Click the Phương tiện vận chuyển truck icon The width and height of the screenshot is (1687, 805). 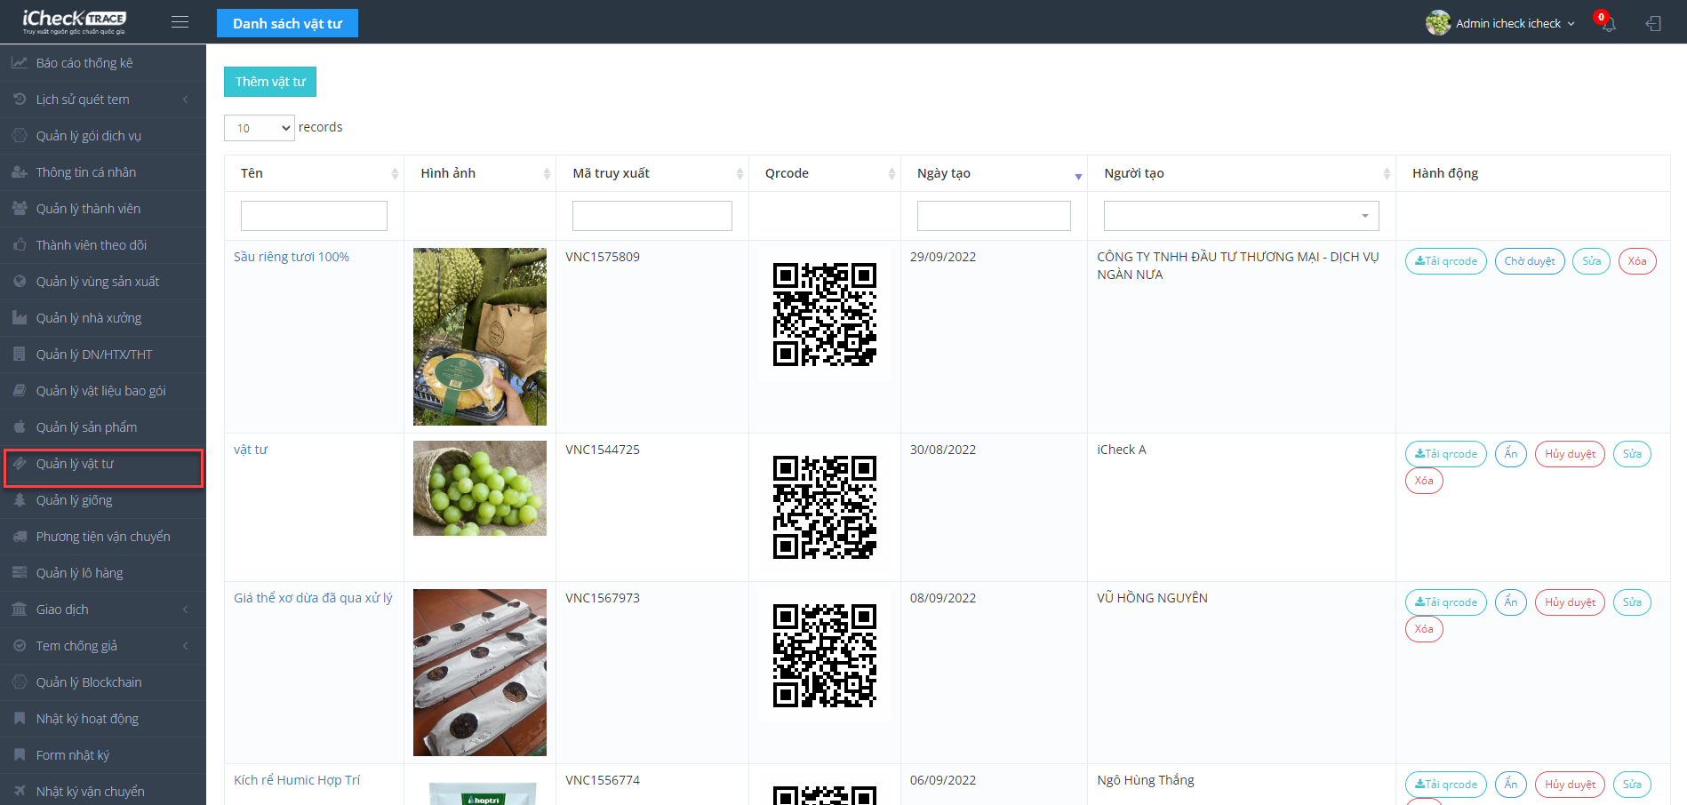point(20,537)
